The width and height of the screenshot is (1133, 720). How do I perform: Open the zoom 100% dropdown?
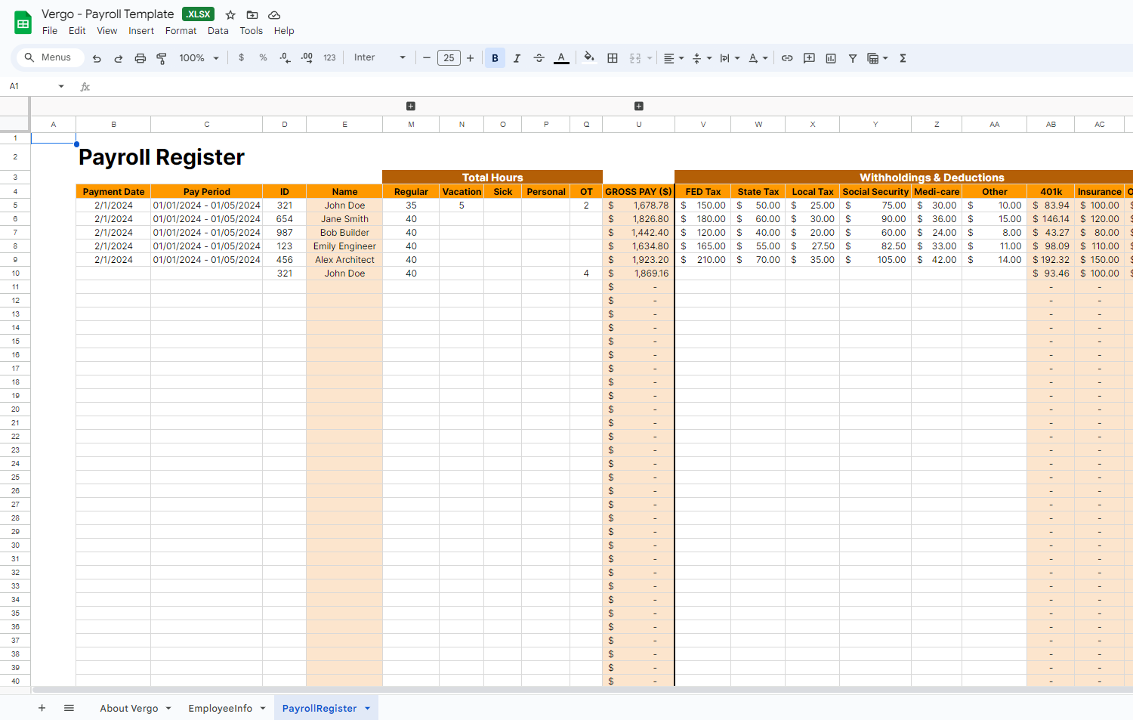(199, 58)
